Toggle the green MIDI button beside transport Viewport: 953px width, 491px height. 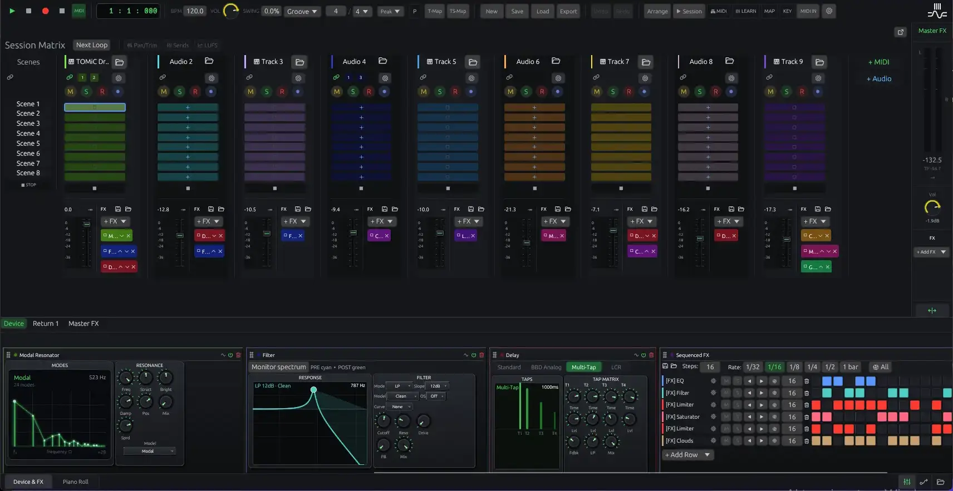pos(79,11)
